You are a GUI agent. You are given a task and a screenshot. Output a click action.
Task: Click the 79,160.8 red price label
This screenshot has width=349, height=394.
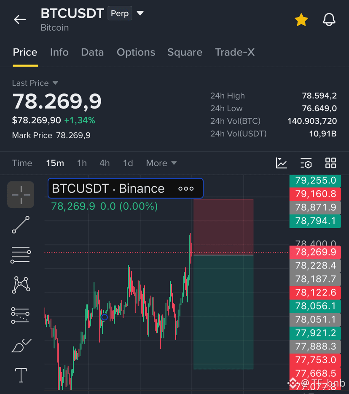pos(315,194)
